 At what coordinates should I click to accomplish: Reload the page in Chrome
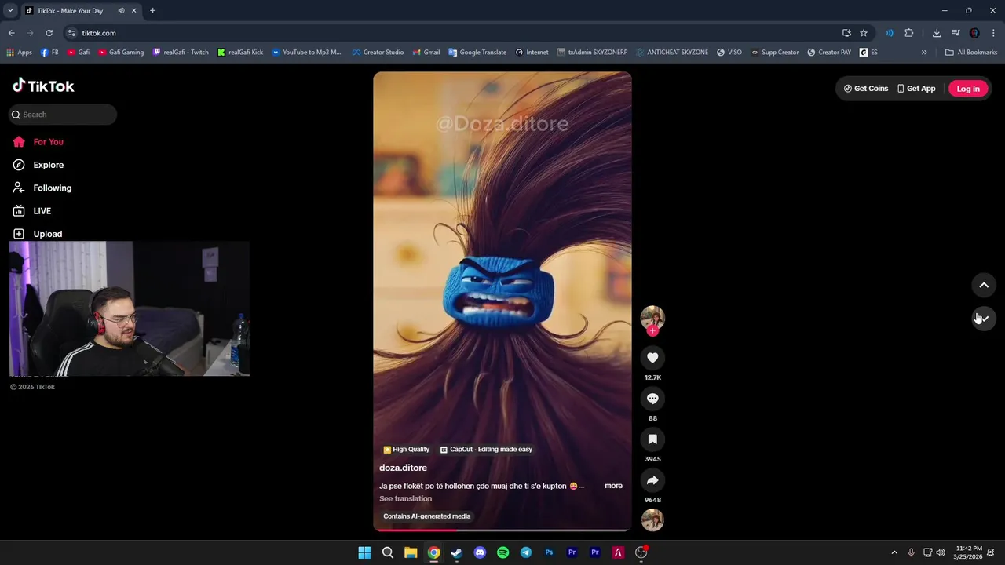click(x=49, y=33)
